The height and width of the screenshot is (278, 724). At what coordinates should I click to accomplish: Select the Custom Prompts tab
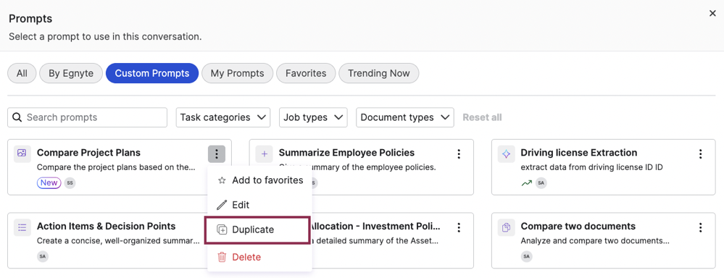pyautogui.click(x=152, y=73)
